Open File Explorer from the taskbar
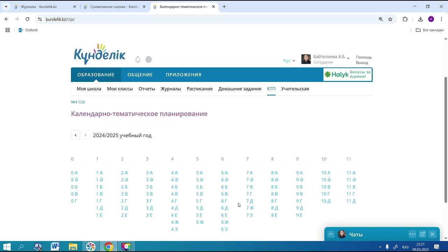This screenshot has width=448, height=252. click(x=73, y=247)
